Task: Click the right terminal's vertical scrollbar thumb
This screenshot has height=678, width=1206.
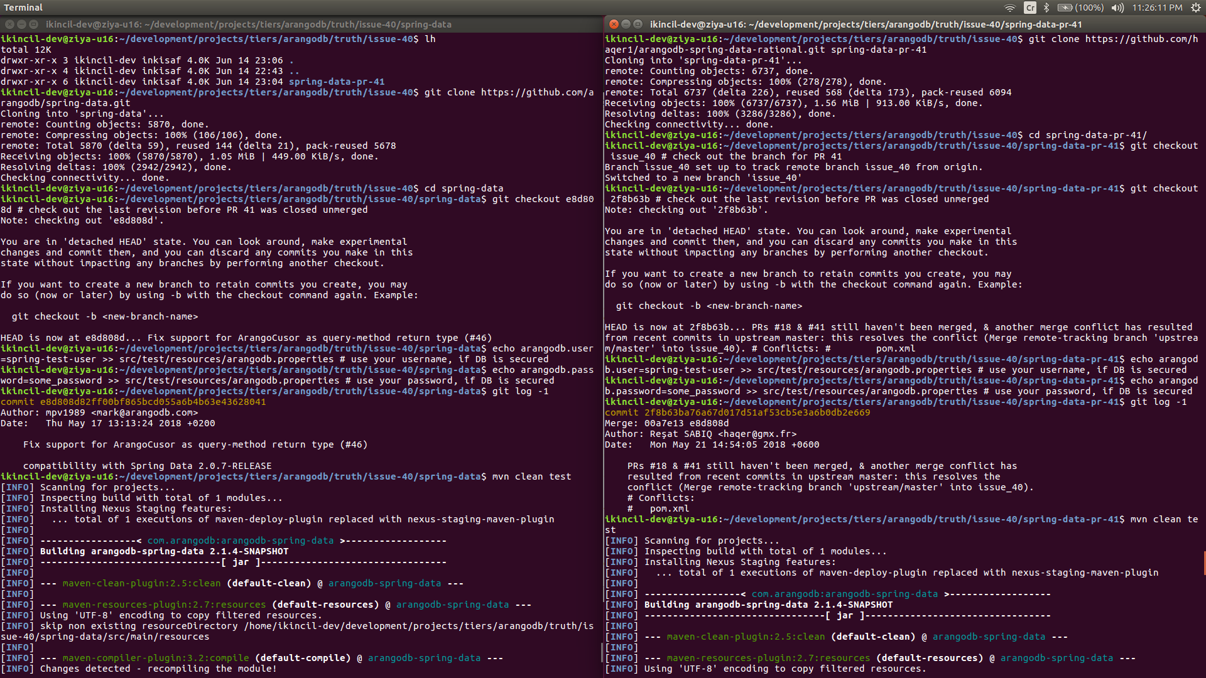Action: (x=1204, y=563)
